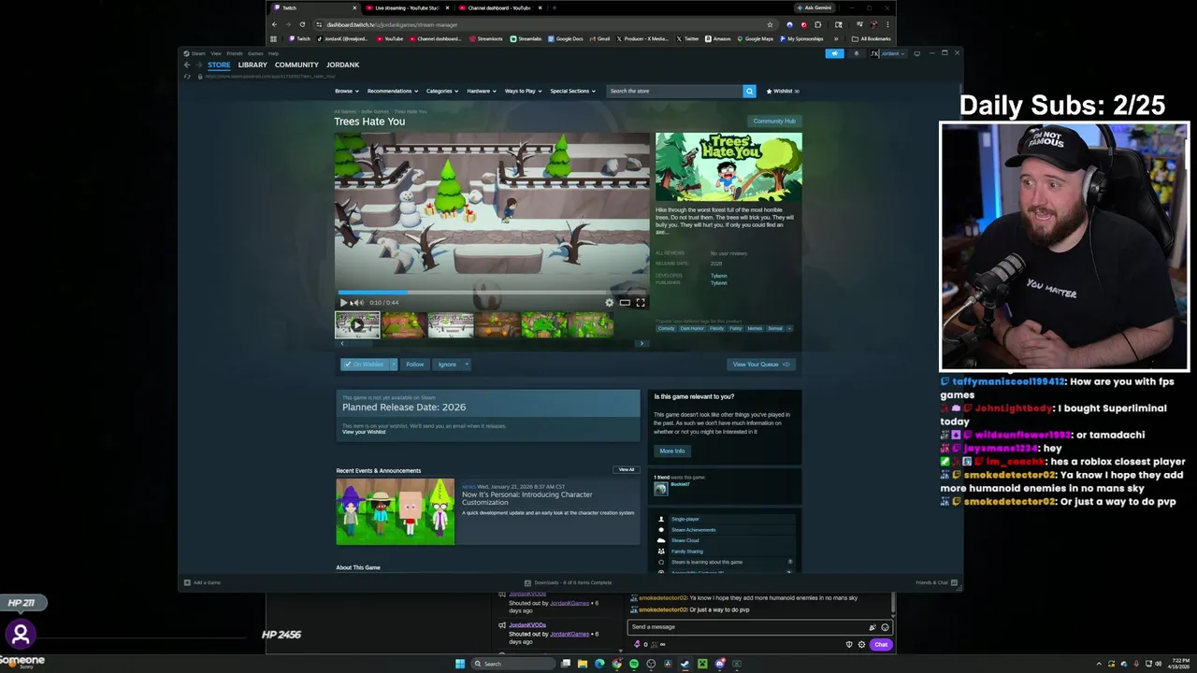The image size is (1197, 673).
Task: Click View Your Queue button
Action: click(761, 365)
